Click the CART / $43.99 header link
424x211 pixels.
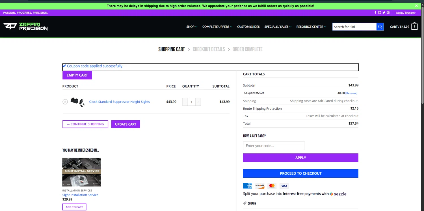(399, 27)
